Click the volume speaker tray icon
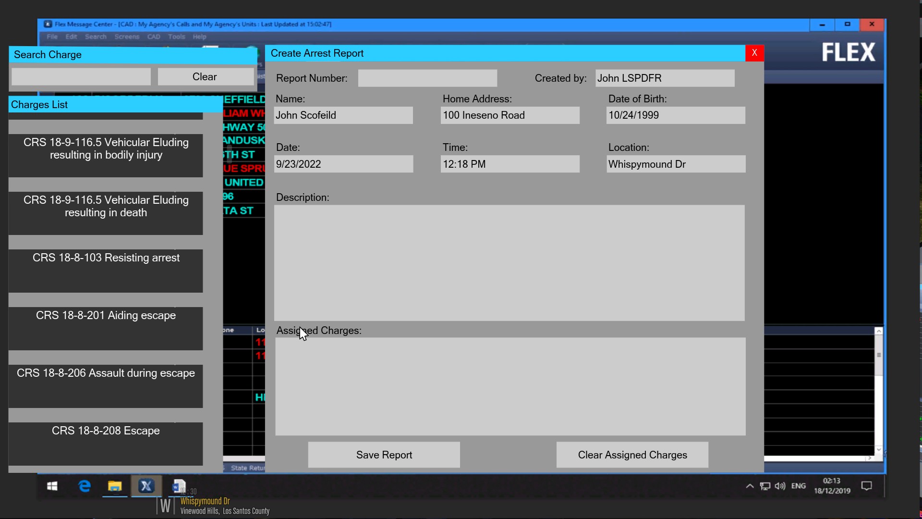 [780, 486]
